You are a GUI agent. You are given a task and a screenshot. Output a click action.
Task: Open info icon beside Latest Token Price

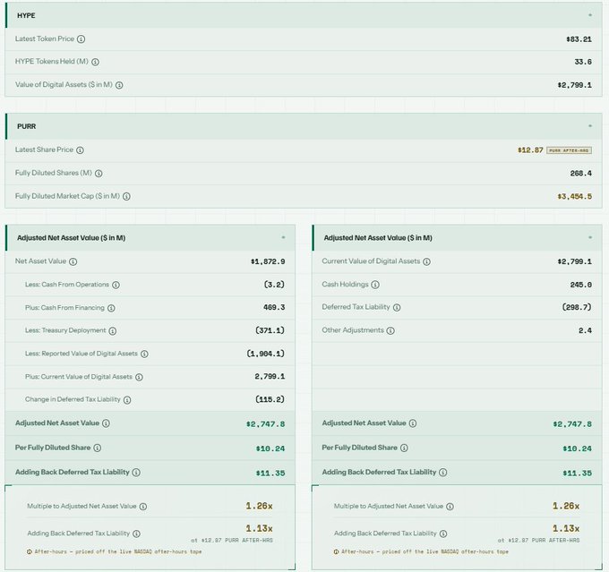tap(81, 39)
